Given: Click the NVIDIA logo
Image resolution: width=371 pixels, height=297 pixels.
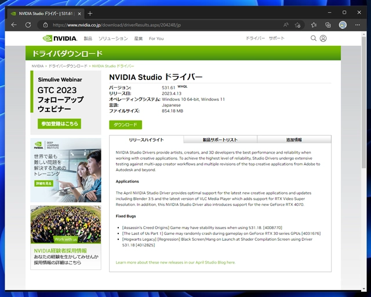Looking at the screenshot, I should 60,38.
